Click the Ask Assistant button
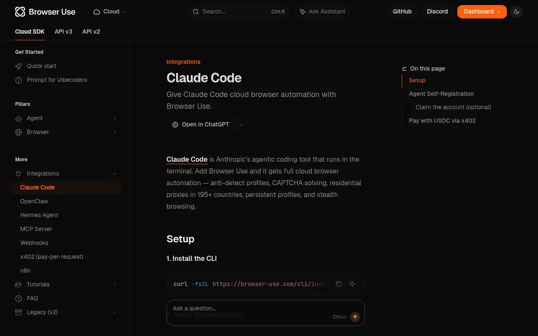This screenshot has width=538, height=336. point(323,12)
